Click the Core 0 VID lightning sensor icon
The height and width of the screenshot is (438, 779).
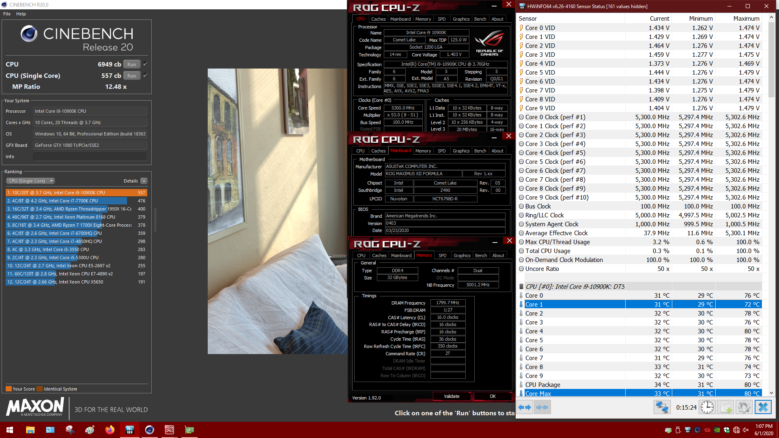[x=521, y=28]
